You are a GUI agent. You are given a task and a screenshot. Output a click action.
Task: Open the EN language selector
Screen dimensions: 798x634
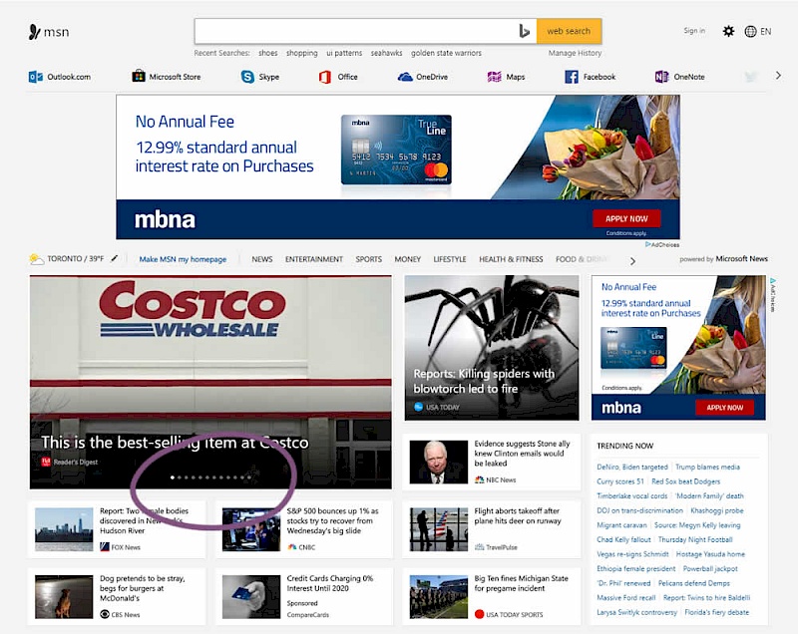(758, 31)
